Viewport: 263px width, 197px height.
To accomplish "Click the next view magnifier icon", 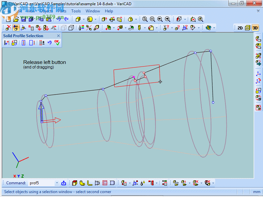I will point(167,19).
